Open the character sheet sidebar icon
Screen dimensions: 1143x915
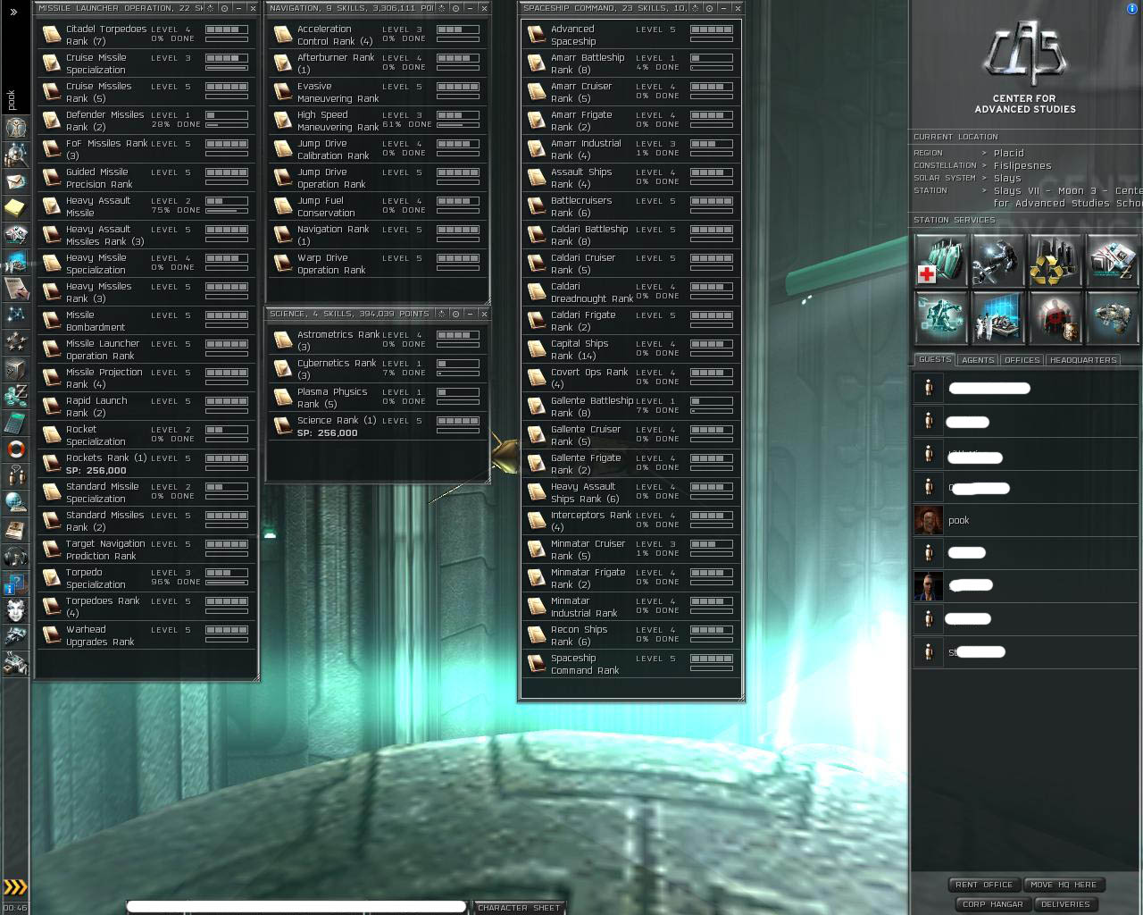pyautogui.click(x=16, y=127)
